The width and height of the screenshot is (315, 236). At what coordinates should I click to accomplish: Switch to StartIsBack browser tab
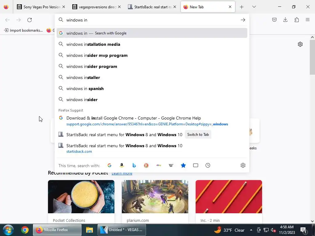tap(152, 7)
